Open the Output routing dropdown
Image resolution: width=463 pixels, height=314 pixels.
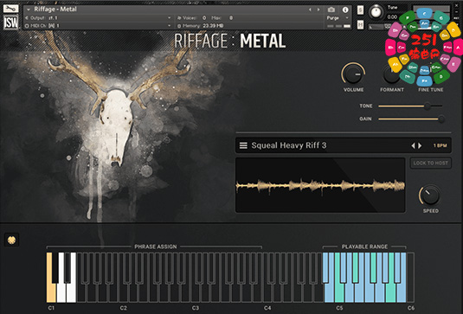point(170,18)
